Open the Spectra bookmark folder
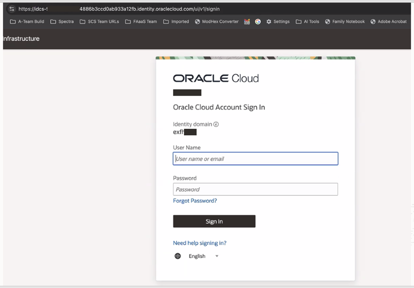 (62, 22)
